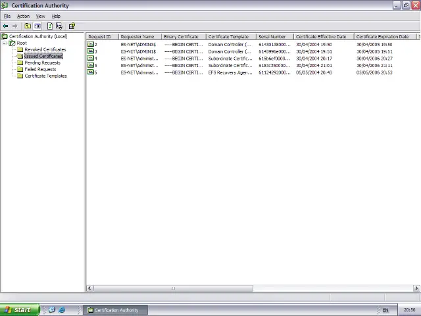
Task: Select the Root CA node icon
Action: [x=12, y=43]
